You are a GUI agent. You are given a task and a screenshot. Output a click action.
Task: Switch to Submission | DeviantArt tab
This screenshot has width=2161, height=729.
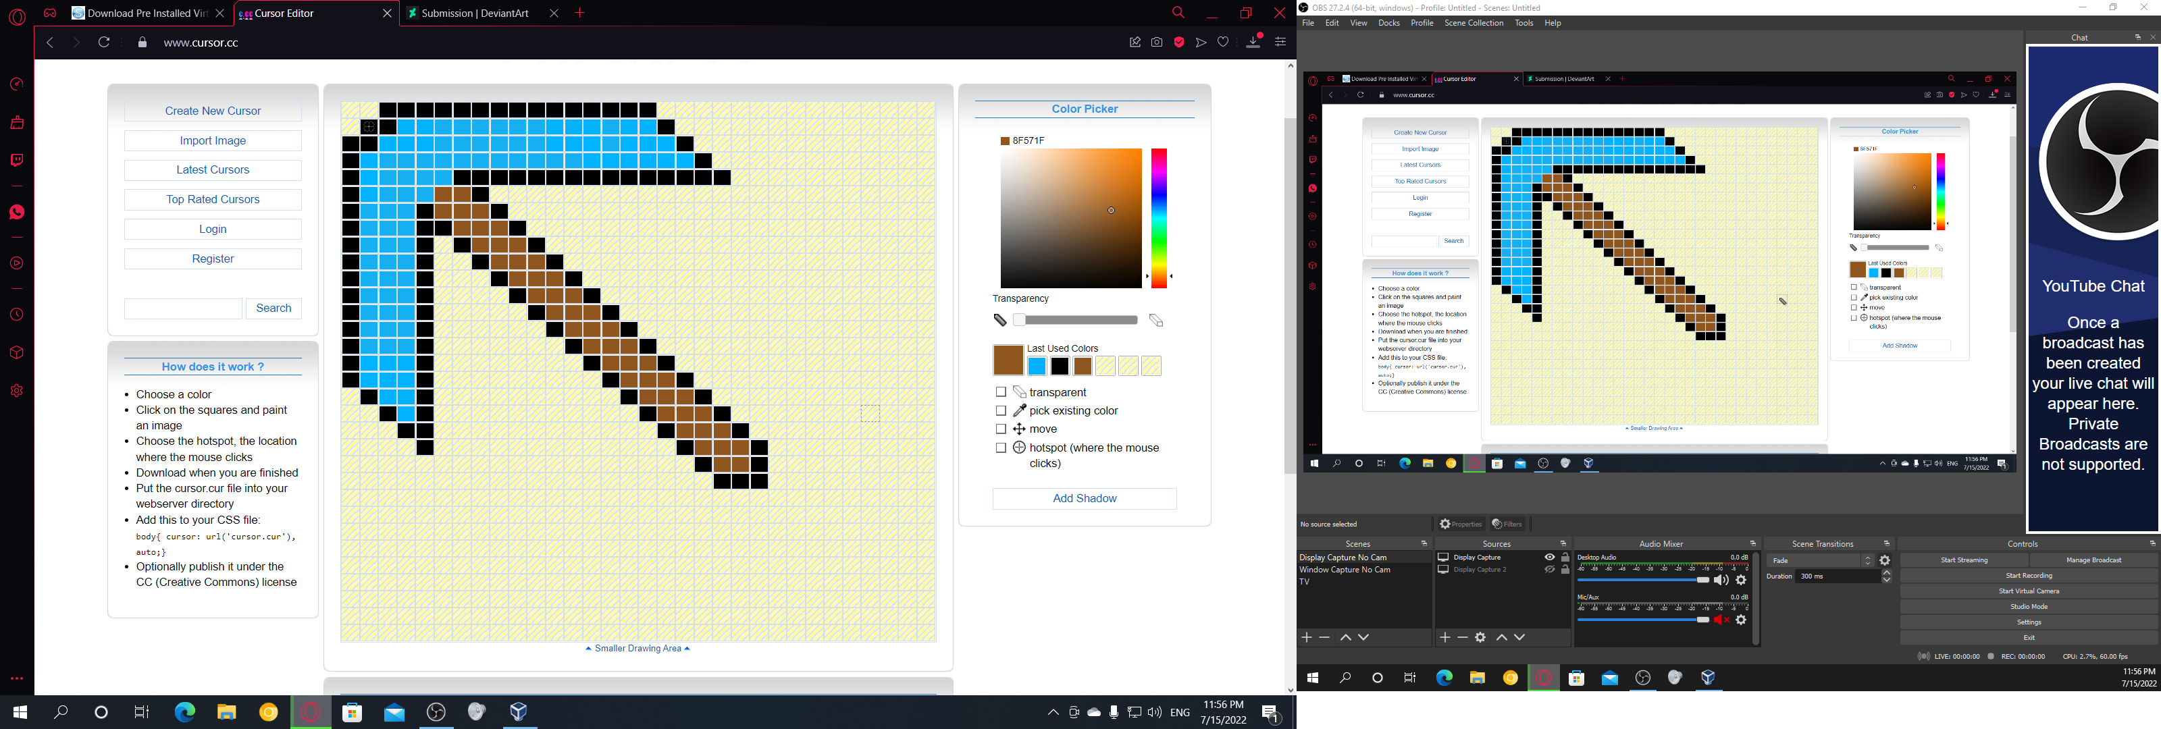coord(474,13)
